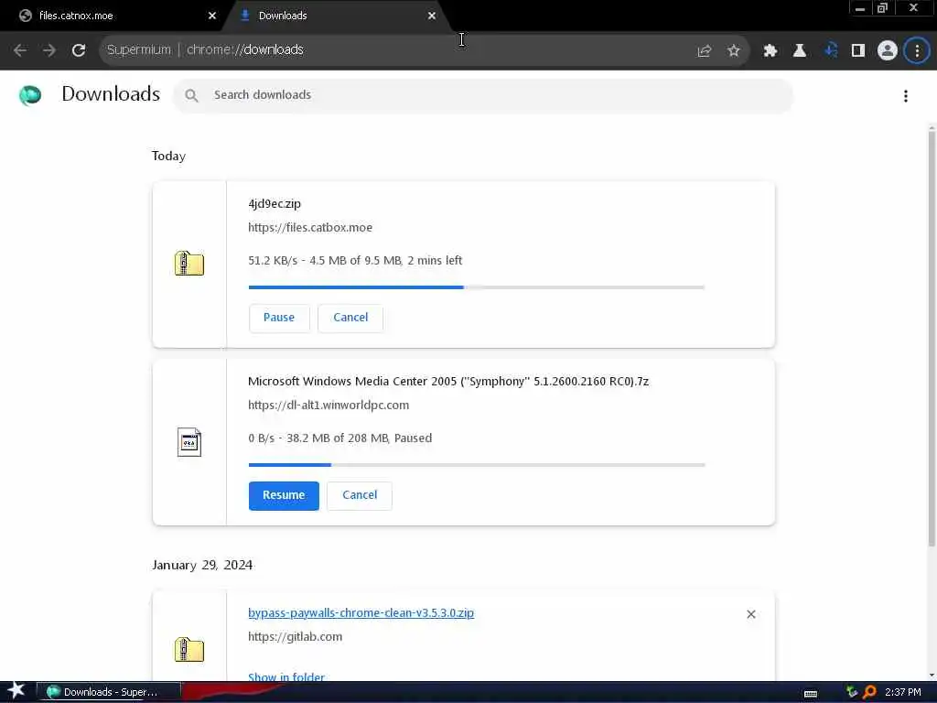
Task: Toggle the side panel icon
Action: click(x=858, y=51)
